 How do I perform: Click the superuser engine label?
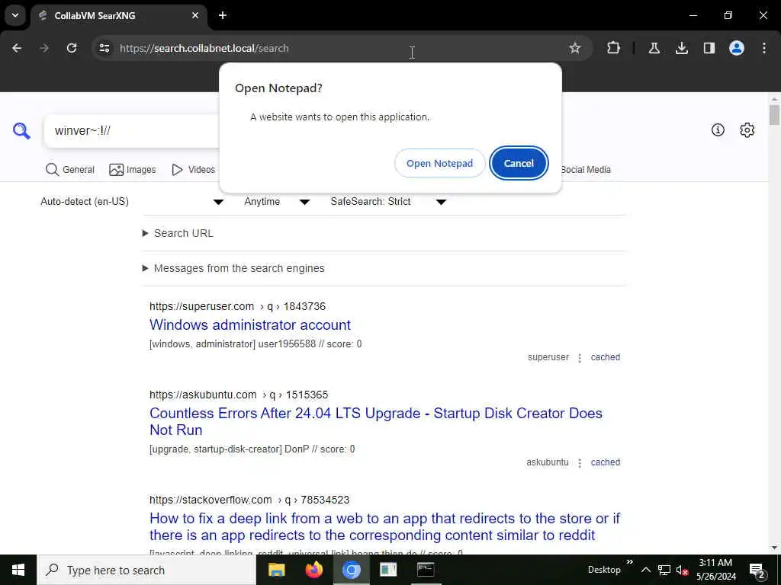pos(548,357)
